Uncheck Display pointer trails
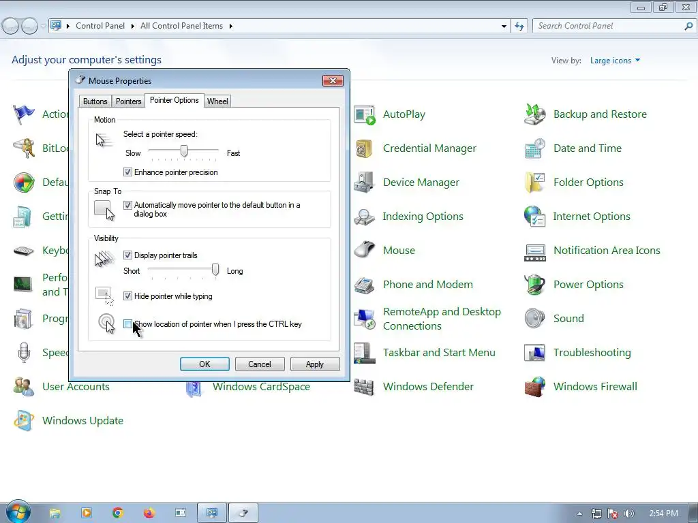Image resolution: width=698 pixels, height=523 pixels. point(127,255)
